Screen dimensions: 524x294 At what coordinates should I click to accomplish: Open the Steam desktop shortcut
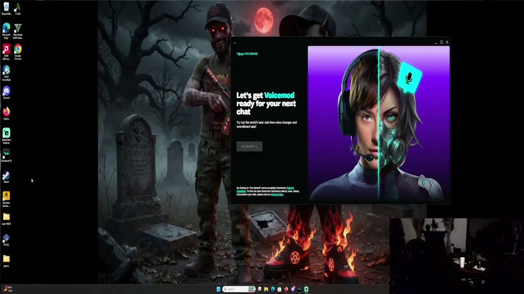coord(6,177)
